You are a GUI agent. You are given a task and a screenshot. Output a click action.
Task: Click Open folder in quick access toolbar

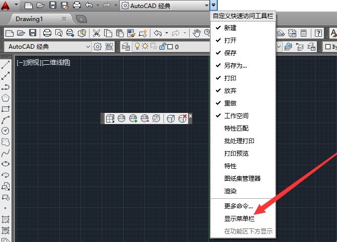40,6
